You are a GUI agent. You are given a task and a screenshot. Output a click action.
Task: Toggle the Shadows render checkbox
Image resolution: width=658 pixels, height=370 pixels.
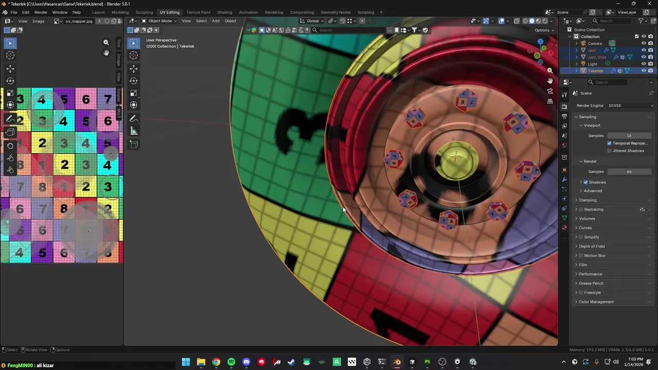(x=586, y=182)
